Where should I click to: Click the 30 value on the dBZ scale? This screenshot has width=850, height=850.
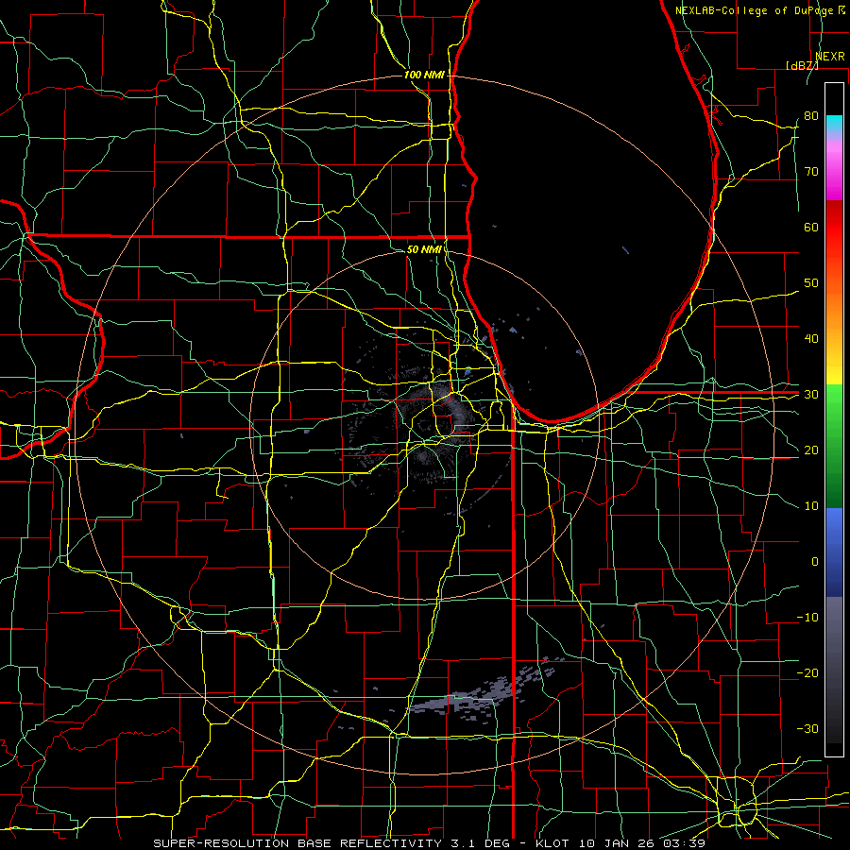click(x=811, y=395)
